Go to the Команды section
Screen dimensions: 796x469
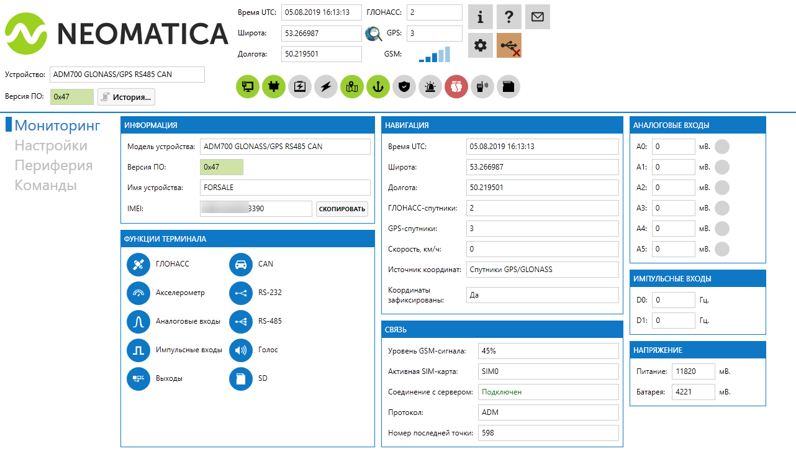click(46, 186)
